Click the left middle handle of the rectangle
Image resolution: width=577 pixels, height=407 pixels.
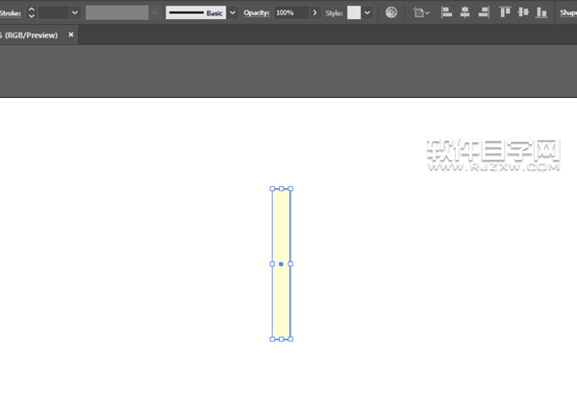(x=272, y=264)
